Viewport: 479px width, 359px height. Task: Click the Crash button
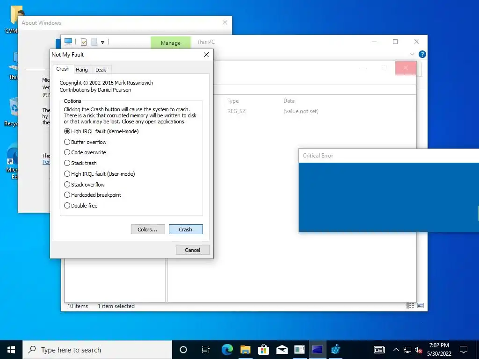point(185,229)
